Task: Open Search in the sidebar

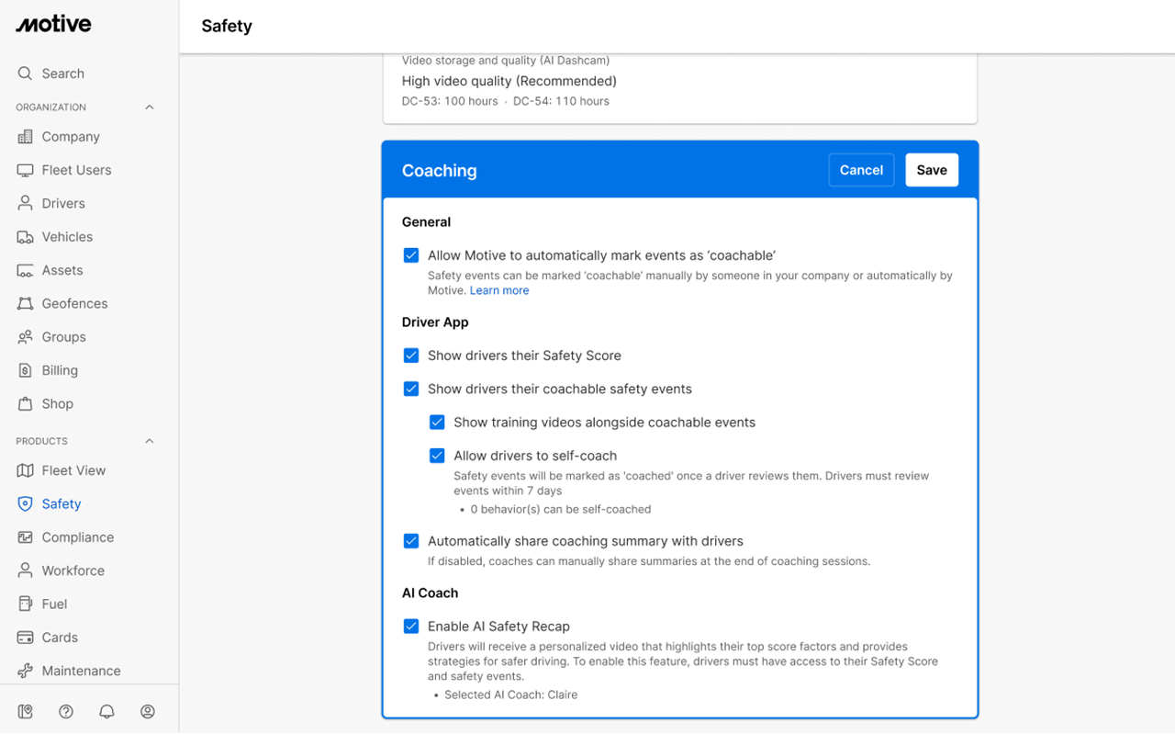Action: [x=62, y=73]
